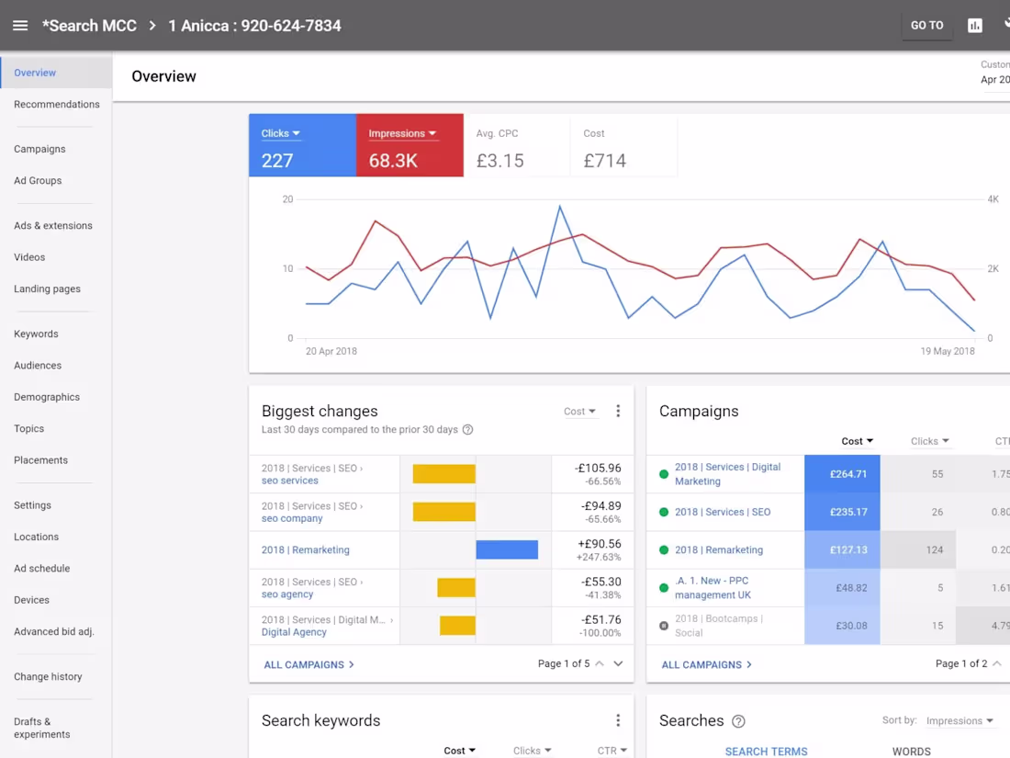Click the green status dot beside 2018 | Remarketing
This screenshot has width=1010, height=758.
tap(663, 550)
